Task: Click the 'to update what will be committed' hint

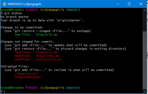Action: (x=56, y=45)
